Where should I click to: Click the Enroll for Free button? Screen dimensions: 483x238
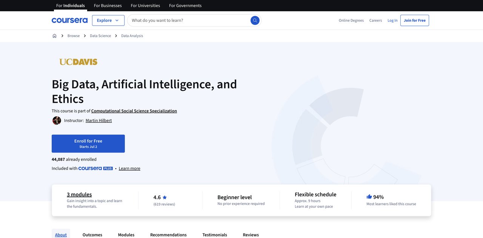(88, 143)
